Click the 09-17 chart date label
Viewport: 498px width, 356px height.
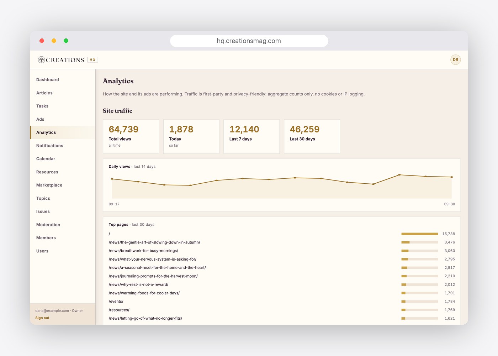[114, 204]
